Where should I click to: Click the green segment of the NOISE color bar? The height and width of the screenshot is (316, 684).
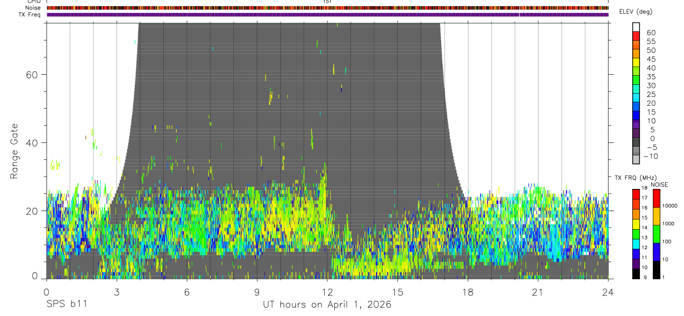656,234
